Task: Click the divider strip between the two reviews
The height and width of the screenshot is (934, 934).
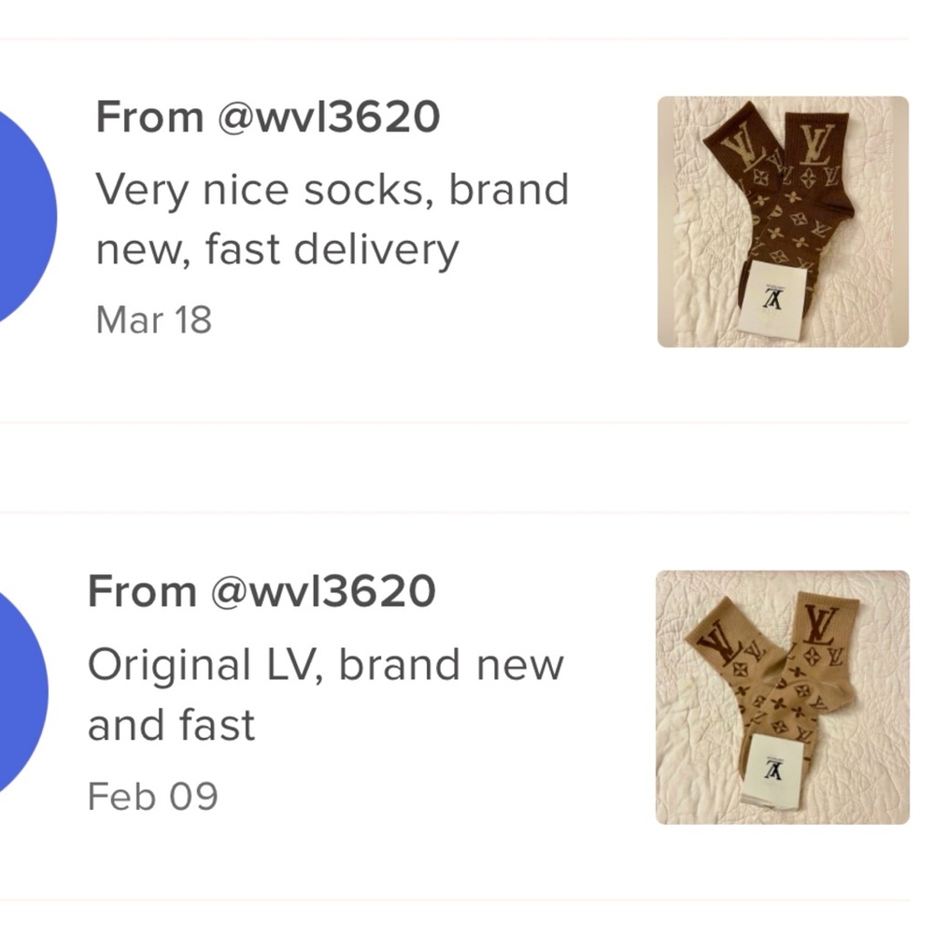Action: [467, 467]
